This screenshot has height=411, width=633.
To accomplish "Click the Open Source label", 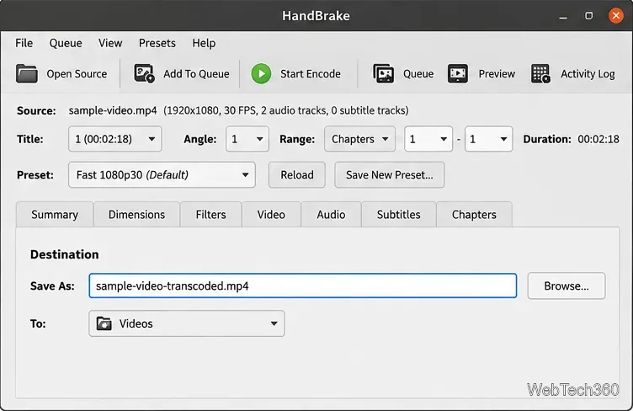I will pyautogui.click(x=77, y=74).
